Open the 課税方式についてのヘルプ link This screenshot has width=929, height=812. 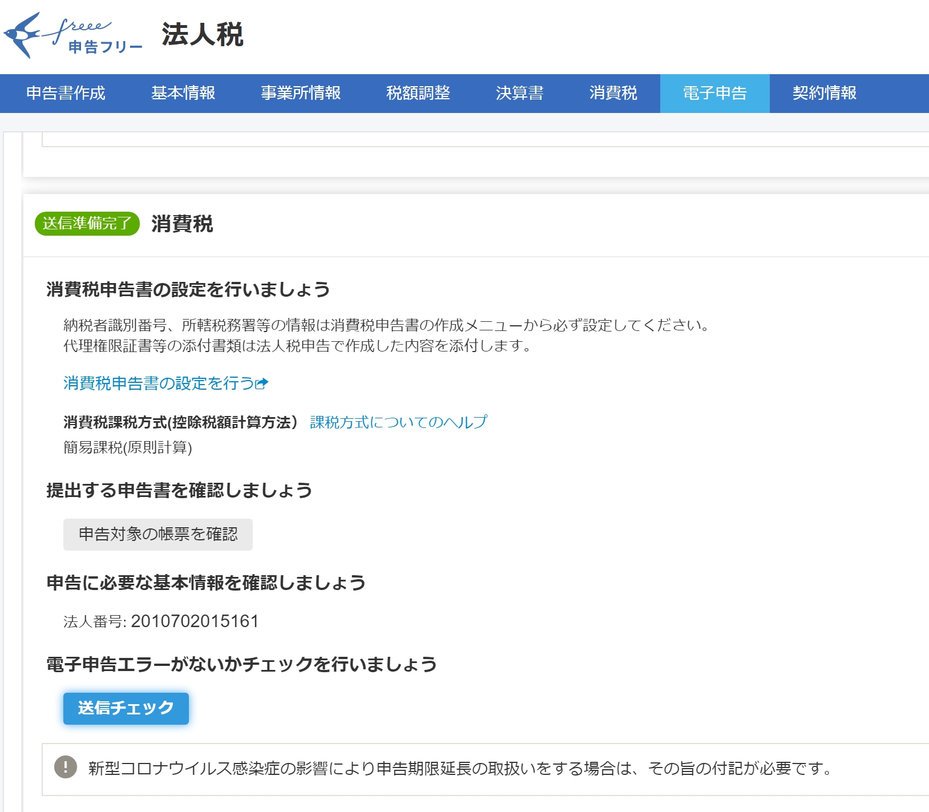[398, 422]
